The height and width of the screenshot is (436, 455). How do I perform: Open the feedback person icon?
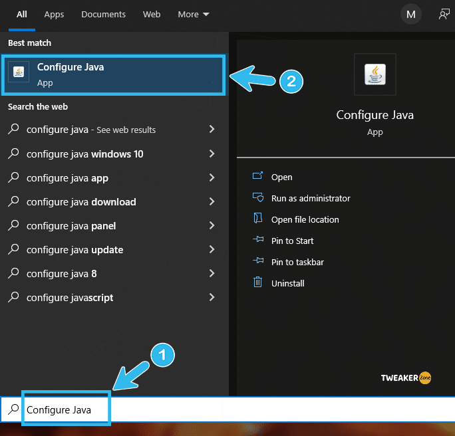coord(444,14)
